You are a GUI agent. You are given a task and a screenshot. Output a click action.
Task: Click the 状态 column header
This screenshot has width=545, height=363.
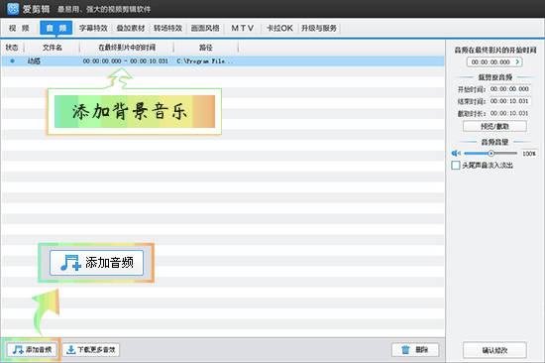click(12, 48)
